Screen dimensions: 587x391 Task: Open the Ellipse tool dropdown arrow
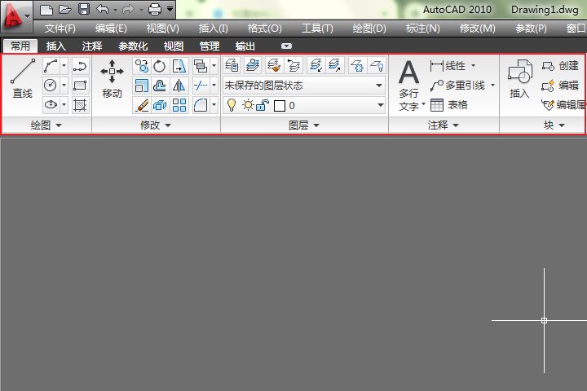tap(64, 105)
